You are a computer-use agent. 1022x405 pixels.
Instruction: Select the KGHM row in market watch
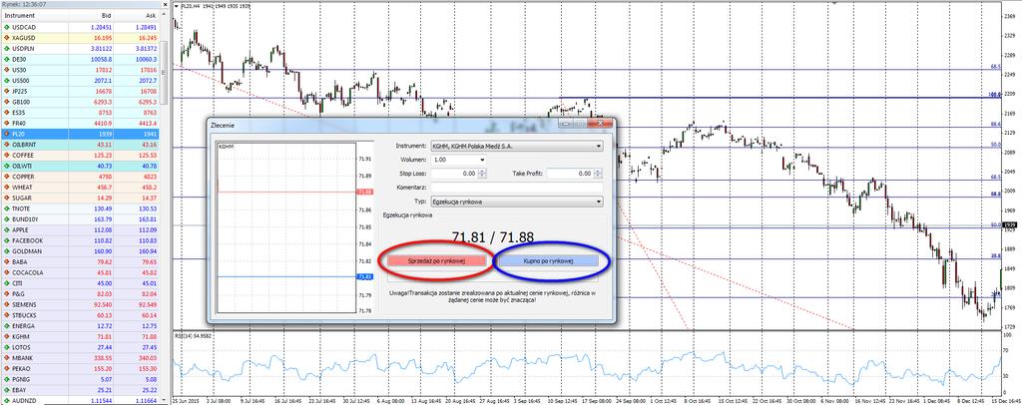click(x=80, y=336)
